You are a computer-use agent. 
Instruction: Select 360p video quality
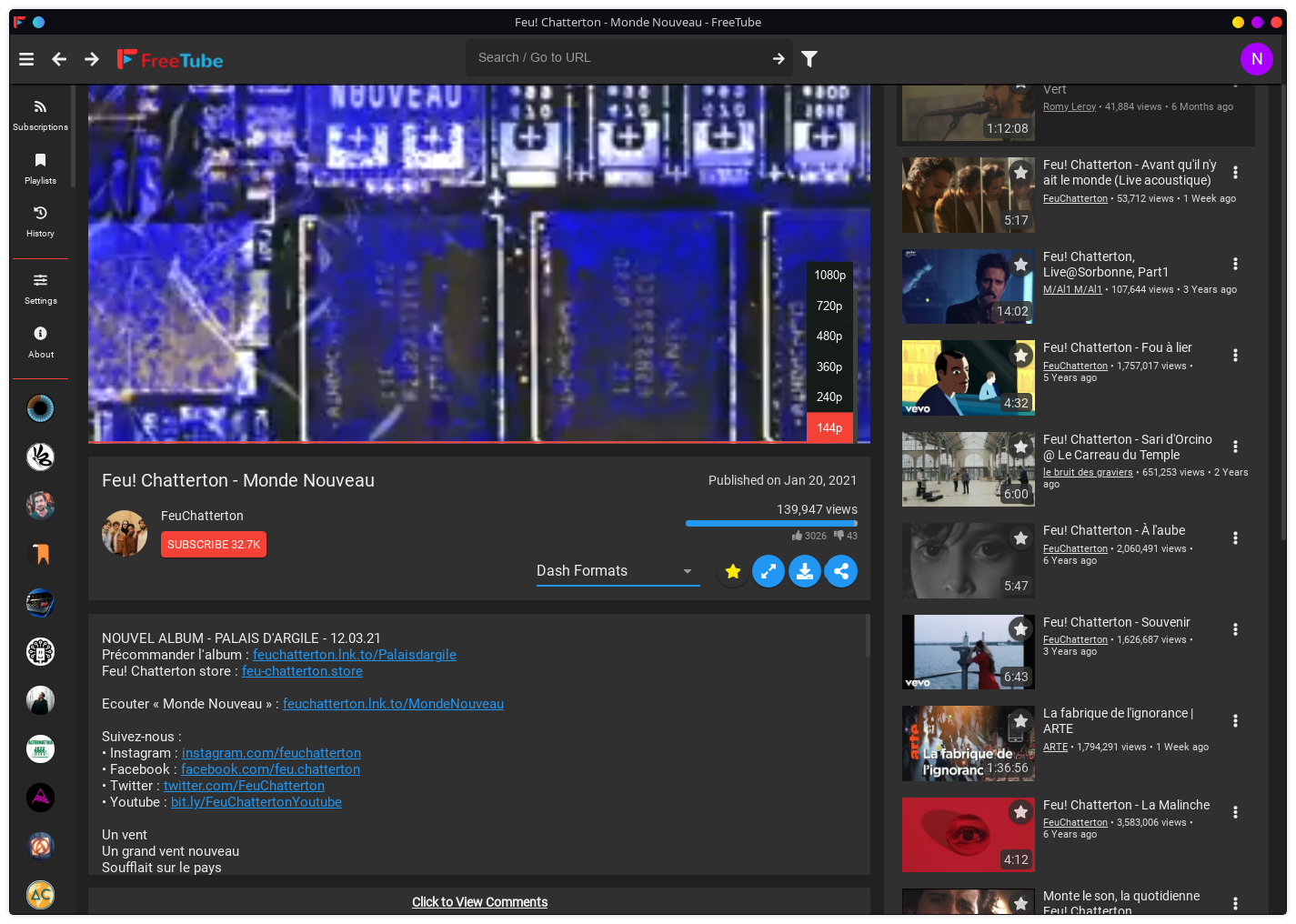[829, 367]
